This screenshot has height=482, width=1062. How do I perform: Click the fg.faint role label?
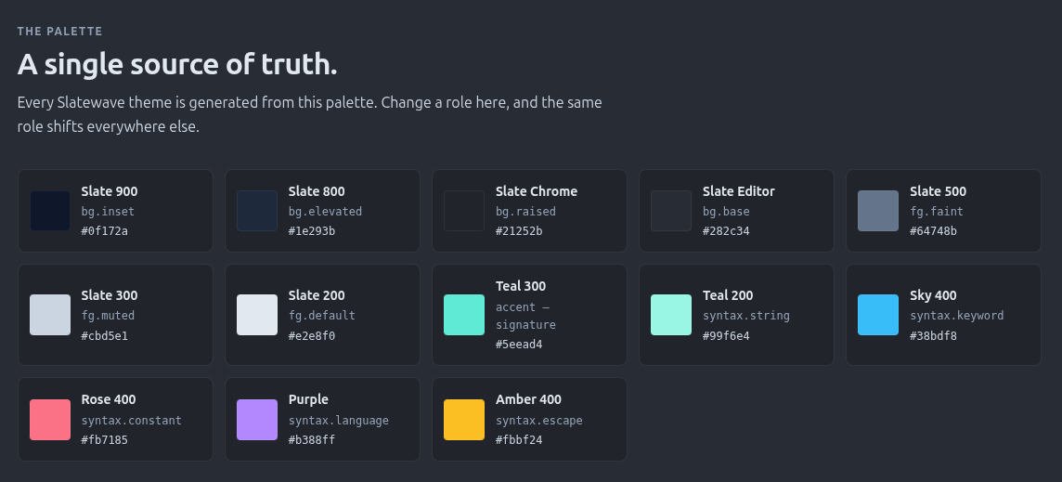point(937,212)
